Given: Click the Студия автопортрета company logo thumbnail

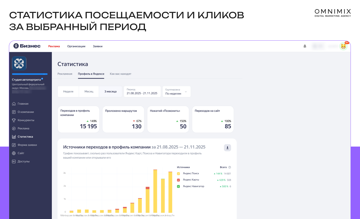Looking at the screenshot, I should (x=19, y=64).
